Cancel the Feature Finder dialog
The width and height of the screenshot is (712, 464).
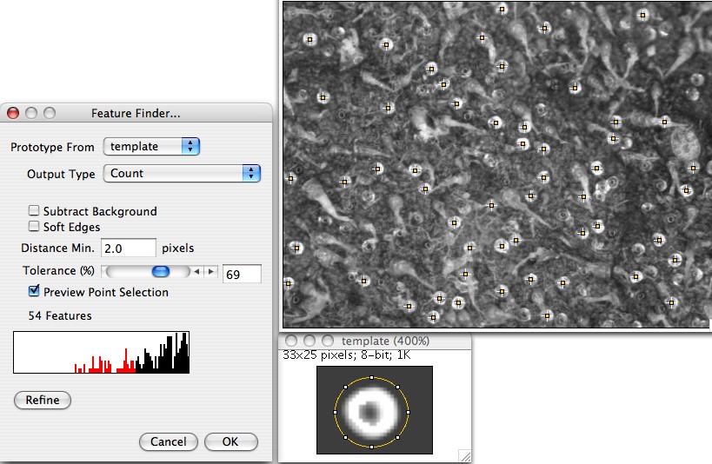pos(169,441)
